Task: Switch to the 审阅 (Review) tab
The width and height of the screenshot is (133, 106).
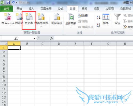Action: pos(84,9)
